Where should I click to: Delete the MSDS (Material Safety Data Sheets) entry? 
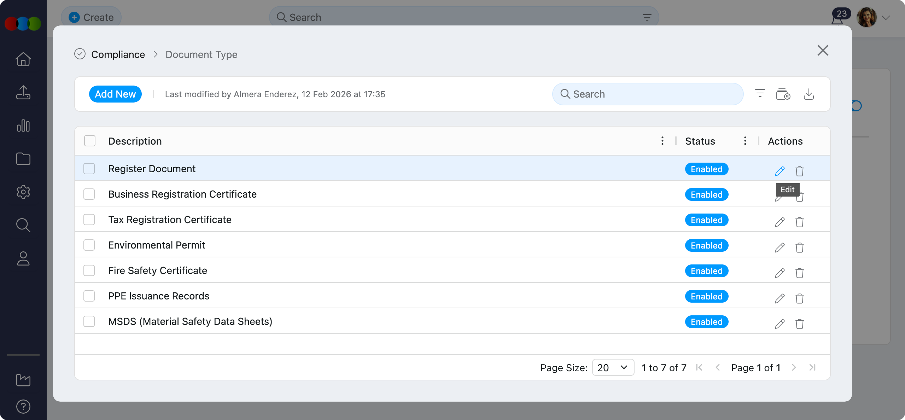(x=800, y=324)
